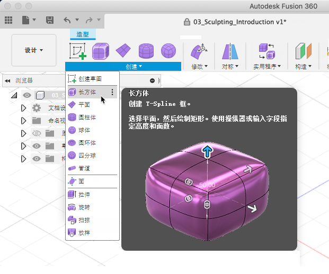Click the utilities display mode icon

click(x=267, y=51)
